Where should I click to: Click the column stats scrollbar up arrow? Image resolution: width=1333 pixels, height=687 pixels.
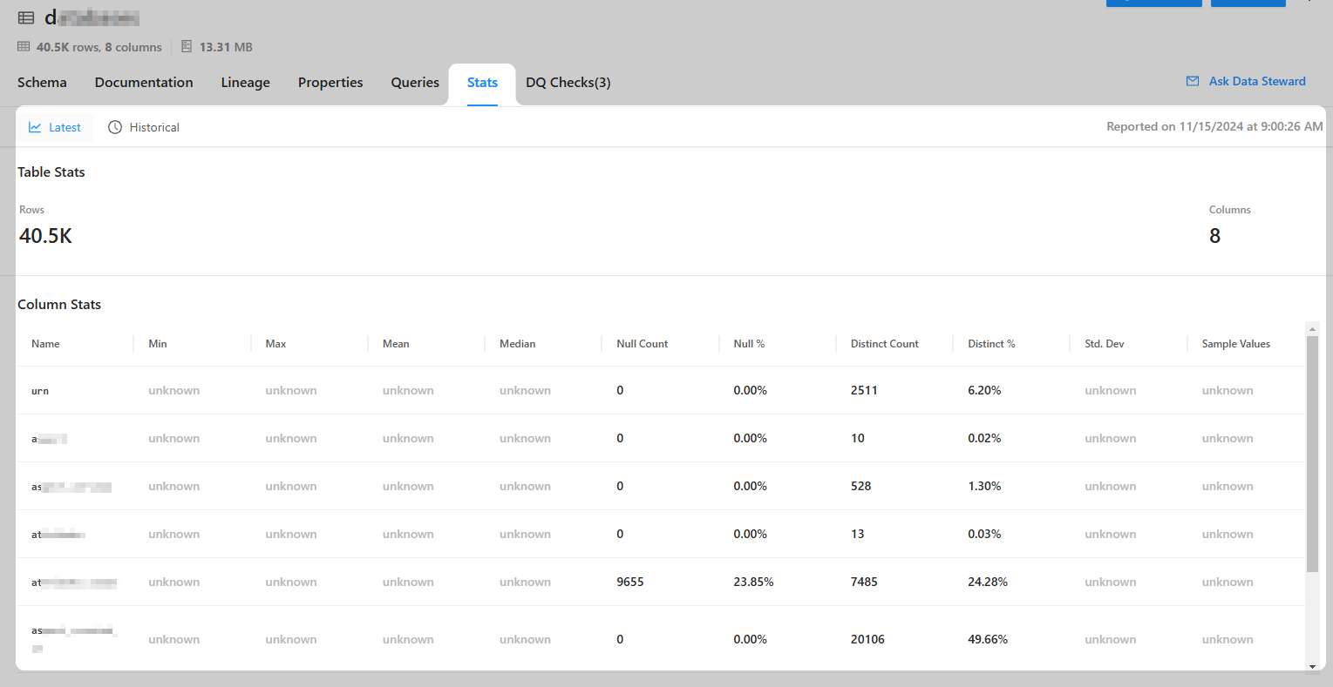(1312, 328)
